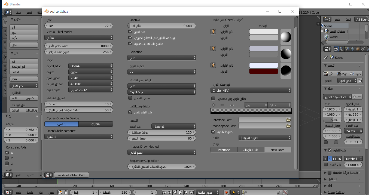This screenshot has width=369, height=195.
Task: Click the Join button in tool shelf
Action: pos(24,79)
